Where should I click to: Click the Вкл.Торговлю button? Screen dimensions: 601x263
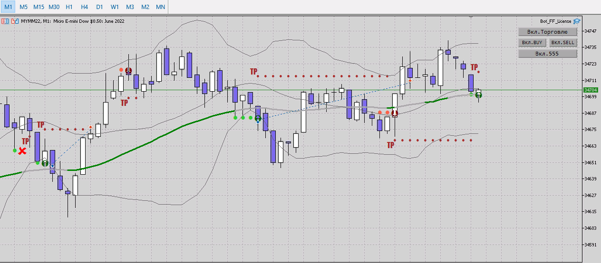coord(547,32)
